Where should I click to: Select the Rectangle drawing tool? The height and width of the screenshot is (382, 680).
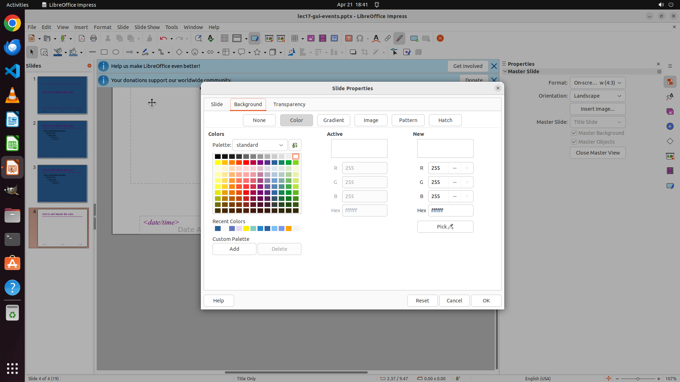pyautogui.click(x=104, y=52)
